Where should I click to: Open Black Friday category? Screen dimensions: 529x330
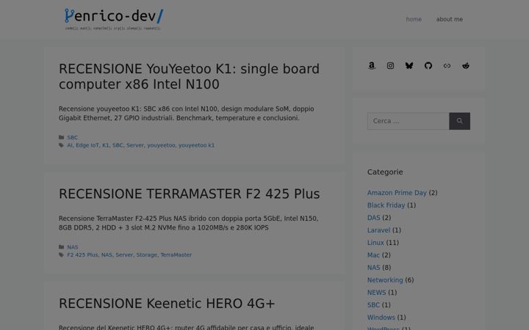coord(386,205)
